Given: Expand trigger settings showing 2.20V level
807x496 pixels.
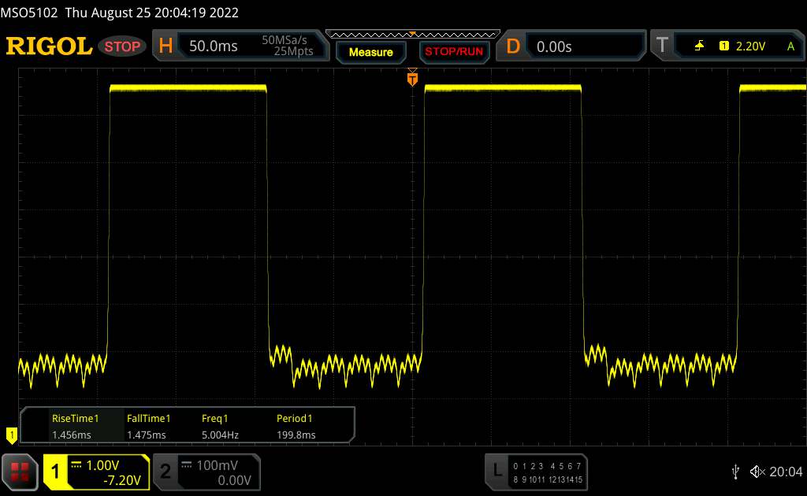Looking at the screenshot, I should (x=728, y=46).
